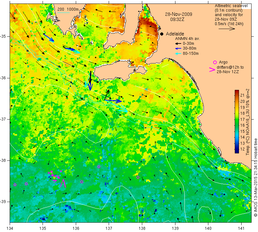Click the ANMN 4h av. legend title

coord(187,39)
